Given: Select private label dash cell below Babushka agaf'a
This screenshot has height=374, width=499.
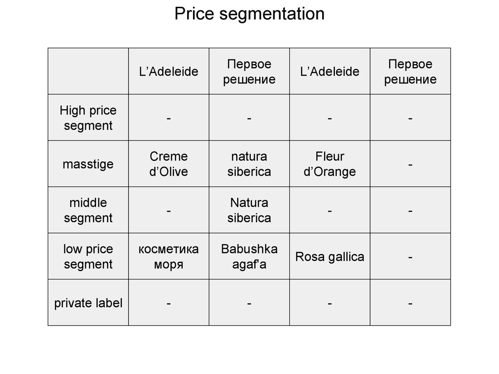Looking at the screenshot, I should point(249,303).
